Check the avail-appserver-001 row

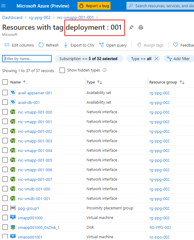(5, 93)
